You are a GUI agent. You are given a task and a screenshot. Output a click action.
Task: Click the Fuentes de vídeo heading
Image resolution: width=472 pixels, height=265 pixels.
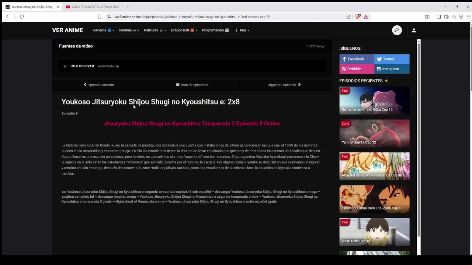coord(76,46)
